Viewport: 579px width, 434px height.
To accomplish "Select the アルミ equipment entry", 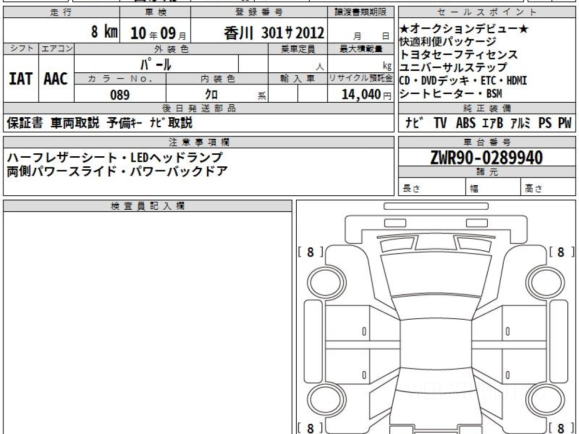I will [521, 123].
